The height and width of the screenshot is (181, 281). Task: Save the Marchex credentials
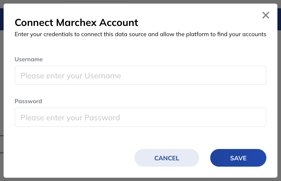pyautogui.click(x=238, y=158)
